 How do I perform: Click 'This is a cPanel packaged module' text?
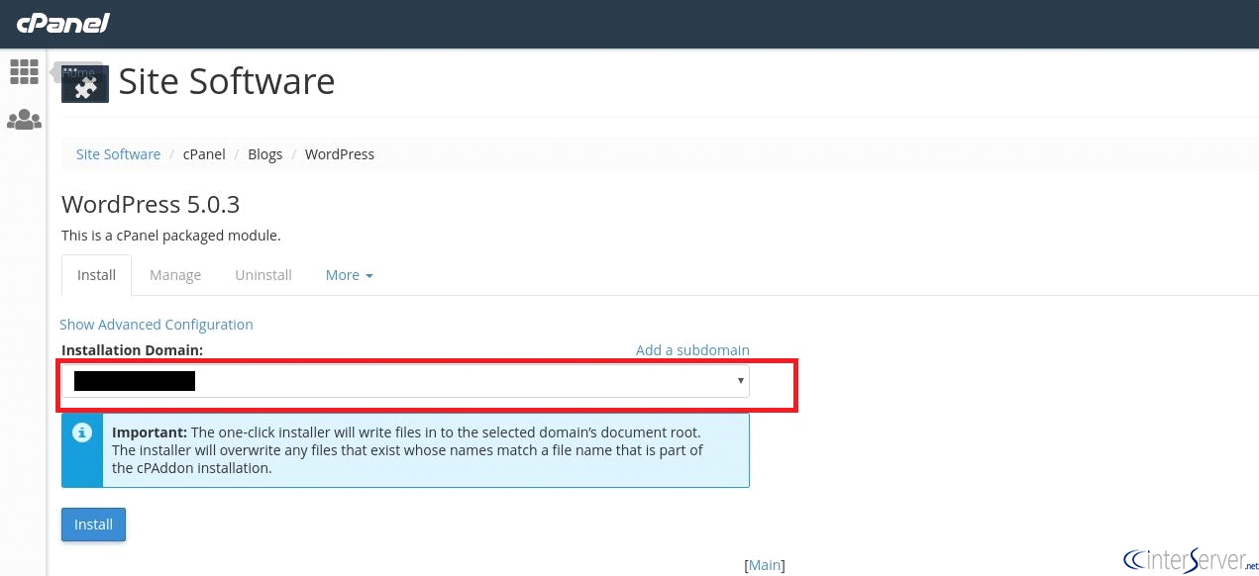pyautogui.click(x=171, y=236)
